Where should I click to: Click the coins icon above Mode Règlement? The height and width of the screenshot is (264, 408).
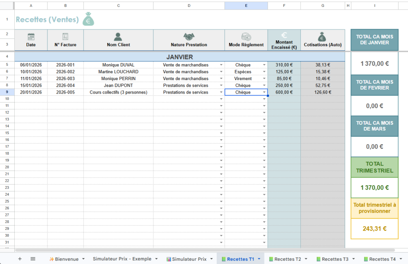[246, 35]
